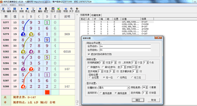Click the 清空 clear toolbar icon

pos(46,10)
